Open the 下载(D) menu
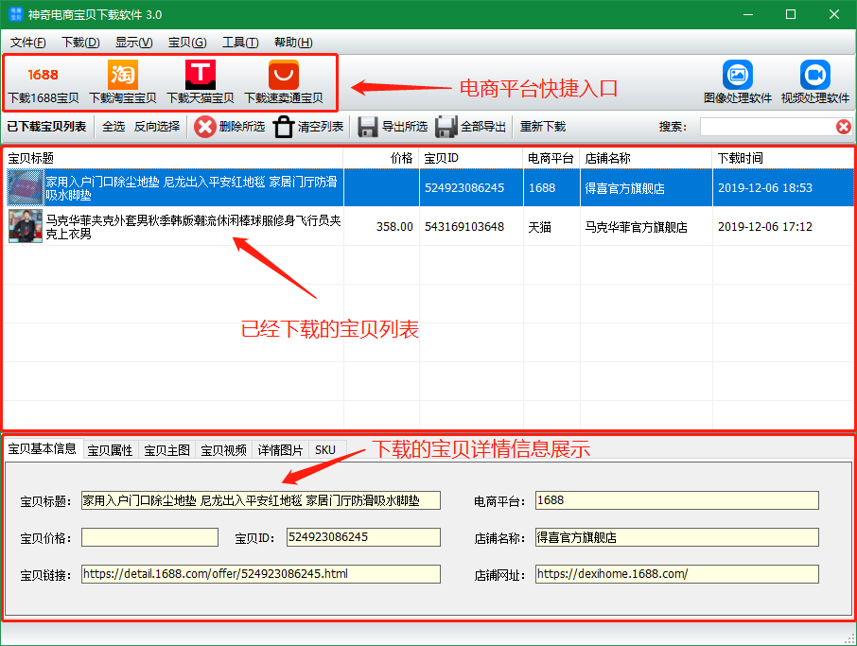The width and height of the screenshot is (857, 646). [x=80, y=43]
